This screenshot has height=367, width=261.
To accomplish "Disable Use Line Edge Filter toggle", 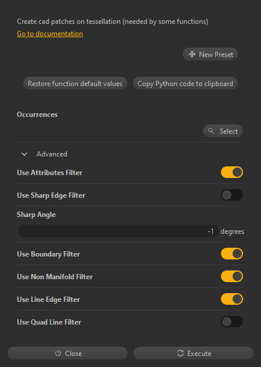I will click(232, 299).
